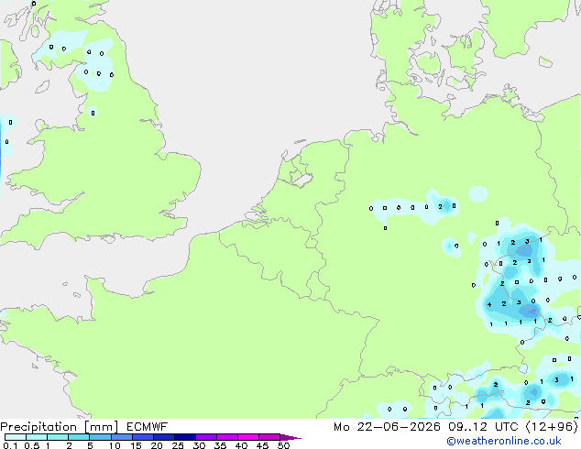Click the 'ECMWF' model label
Image resolution: width=581 pixels, height=449 pixels.
pos(148,427)
